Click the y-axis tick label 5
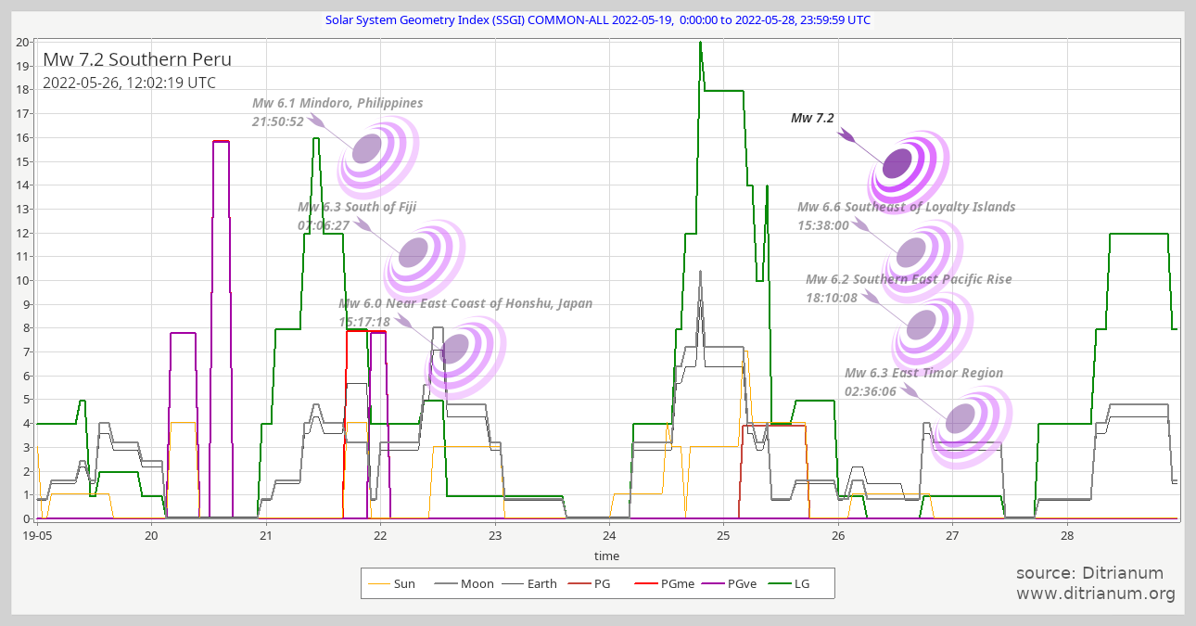 click(26, 400)
